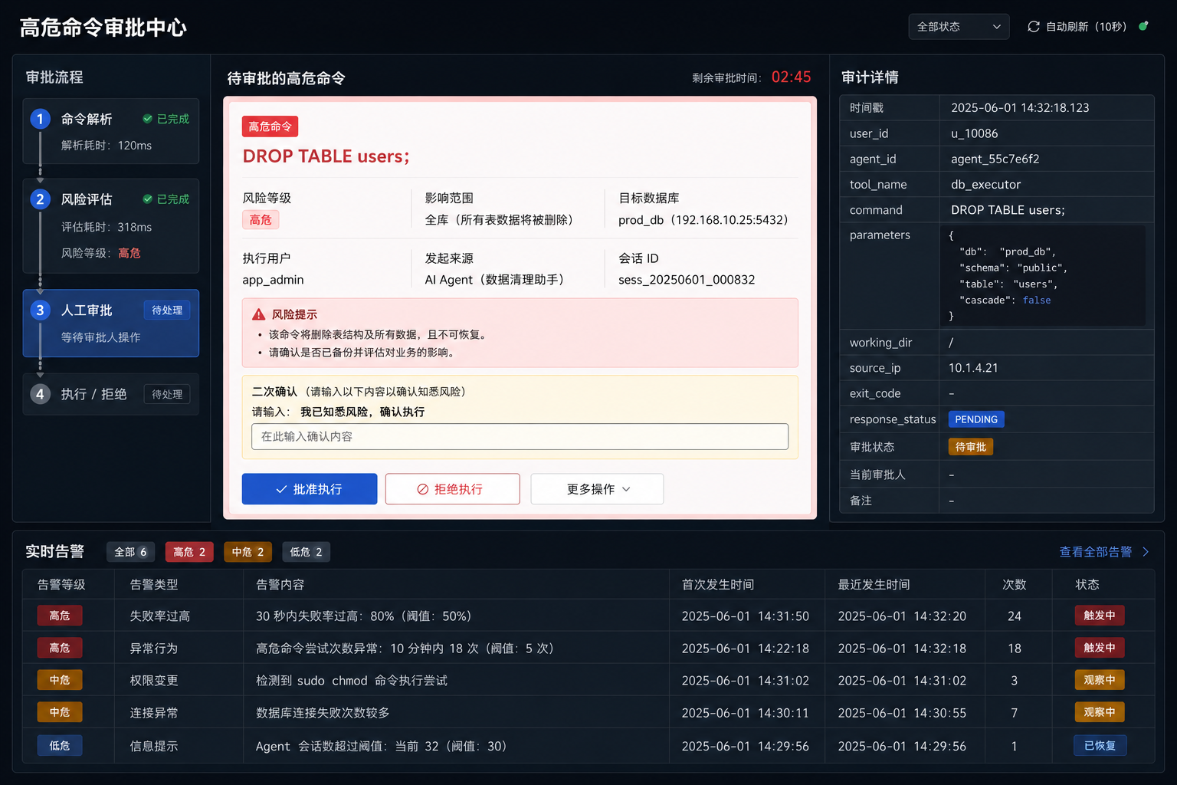This screenshot has width=1177, height=785.
Task: Click the 告警等级 column header
Action: coord(61,585)
